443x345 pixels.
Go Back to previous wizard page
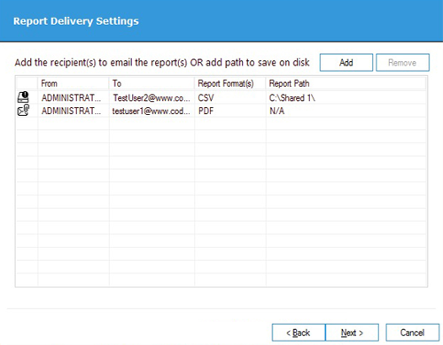click(299, 333)
